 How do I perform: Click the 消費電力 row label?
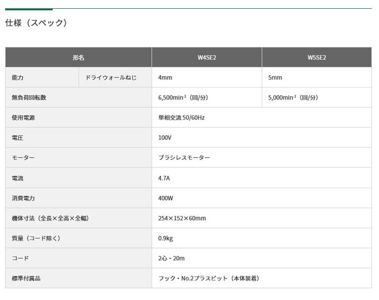coord(78,198)
